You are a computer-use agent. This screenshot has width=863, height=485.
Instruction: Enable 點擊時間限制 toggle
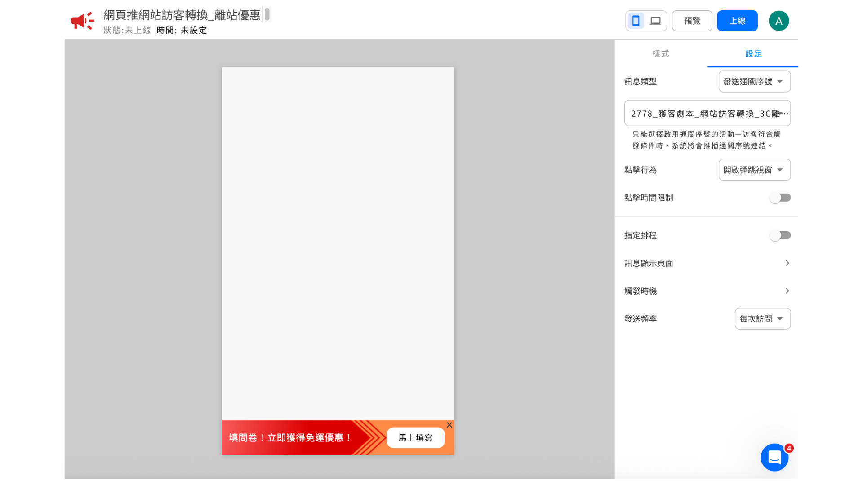pyautogui.click(x=780, y=198)
